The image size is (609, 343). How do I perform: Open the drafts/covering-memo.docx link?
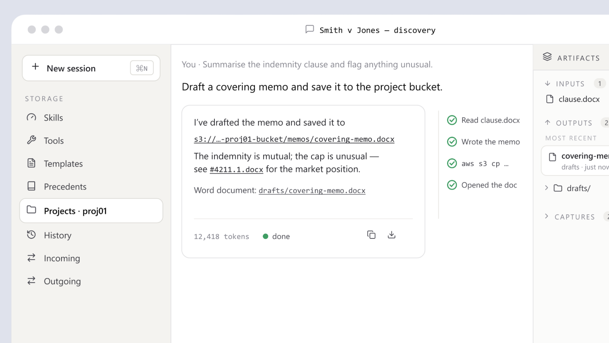(x=312, y=191)
